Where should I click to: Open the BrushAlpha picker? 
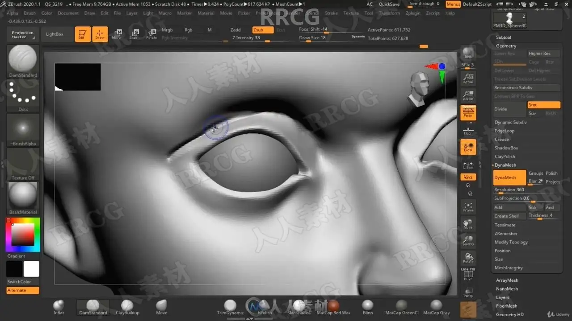tap(23, 130)
